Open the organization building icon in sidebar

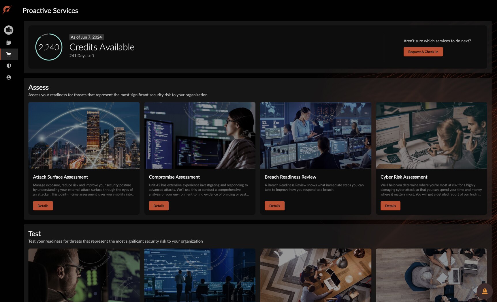[9, 30]
